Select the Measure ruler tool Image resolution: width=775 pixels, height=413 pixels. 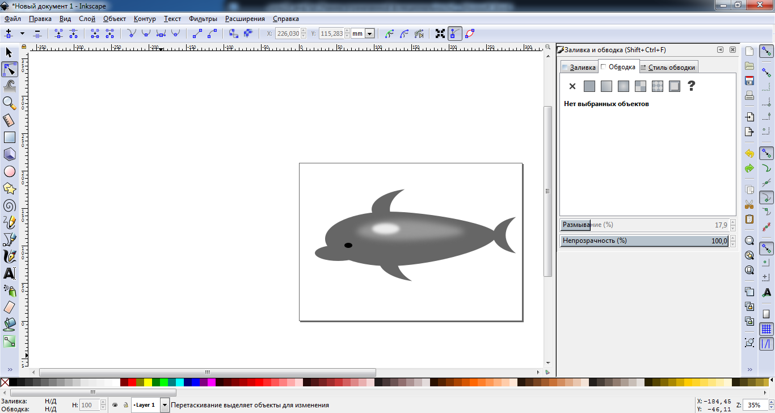pyautogui.click(x=9, y=120)
